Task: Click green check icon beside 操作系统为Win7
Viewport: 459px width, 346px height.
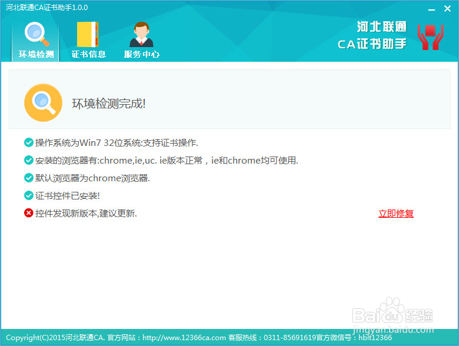Action: (x=28, y=142)
